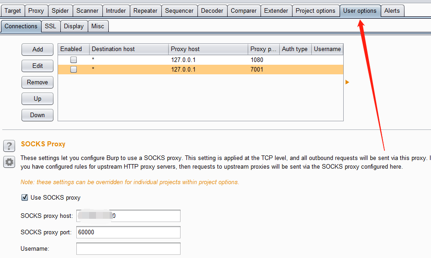Open the Spider tab
431x258 pixels.
pos(60,10)
